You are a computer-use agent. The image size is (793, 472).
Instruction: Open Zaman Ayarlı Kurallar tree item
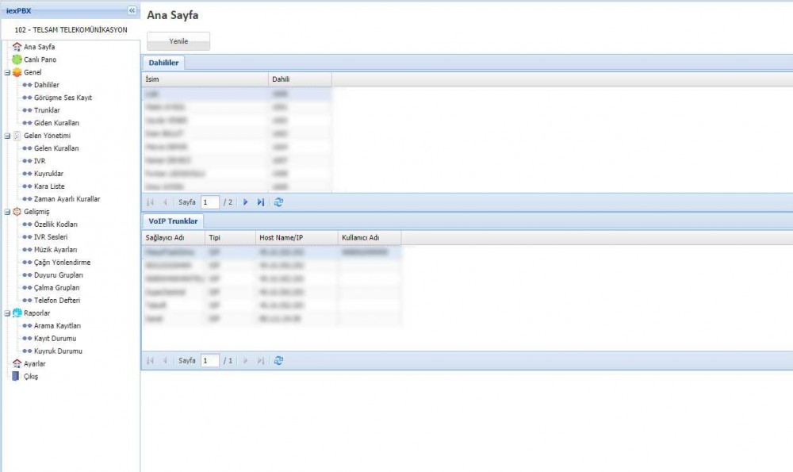(x=67, y=199)
